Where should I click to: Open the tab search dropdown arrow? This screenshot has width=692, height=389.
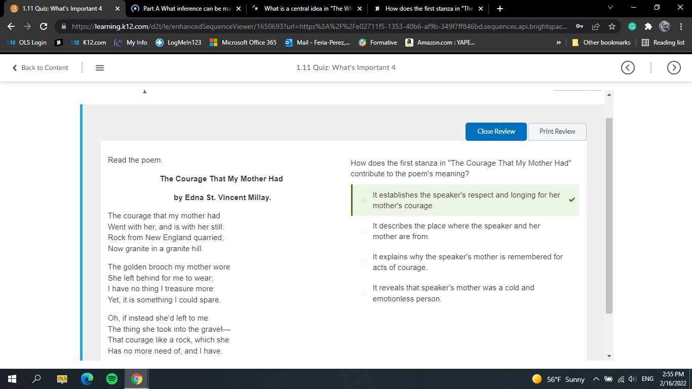[x=610, y=8]
